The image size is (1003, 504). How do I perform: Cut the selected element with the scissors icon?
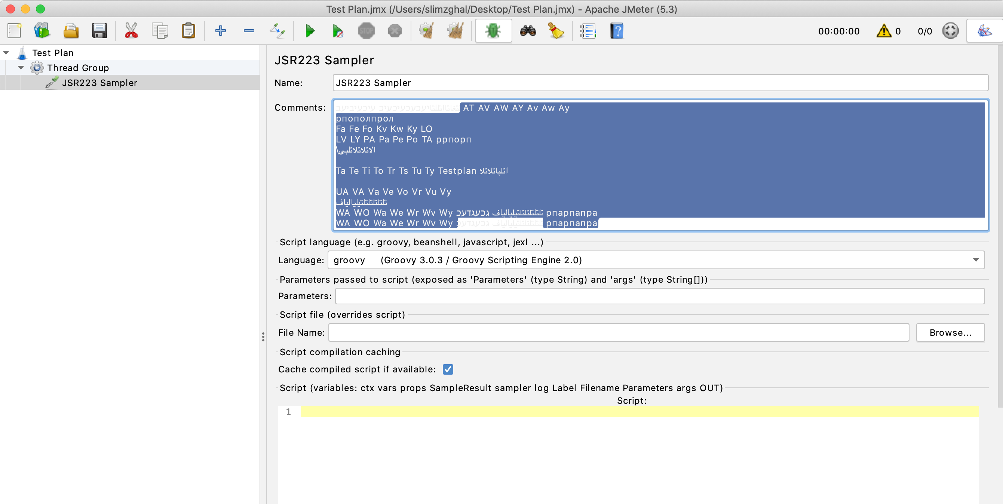pos(131,31)
